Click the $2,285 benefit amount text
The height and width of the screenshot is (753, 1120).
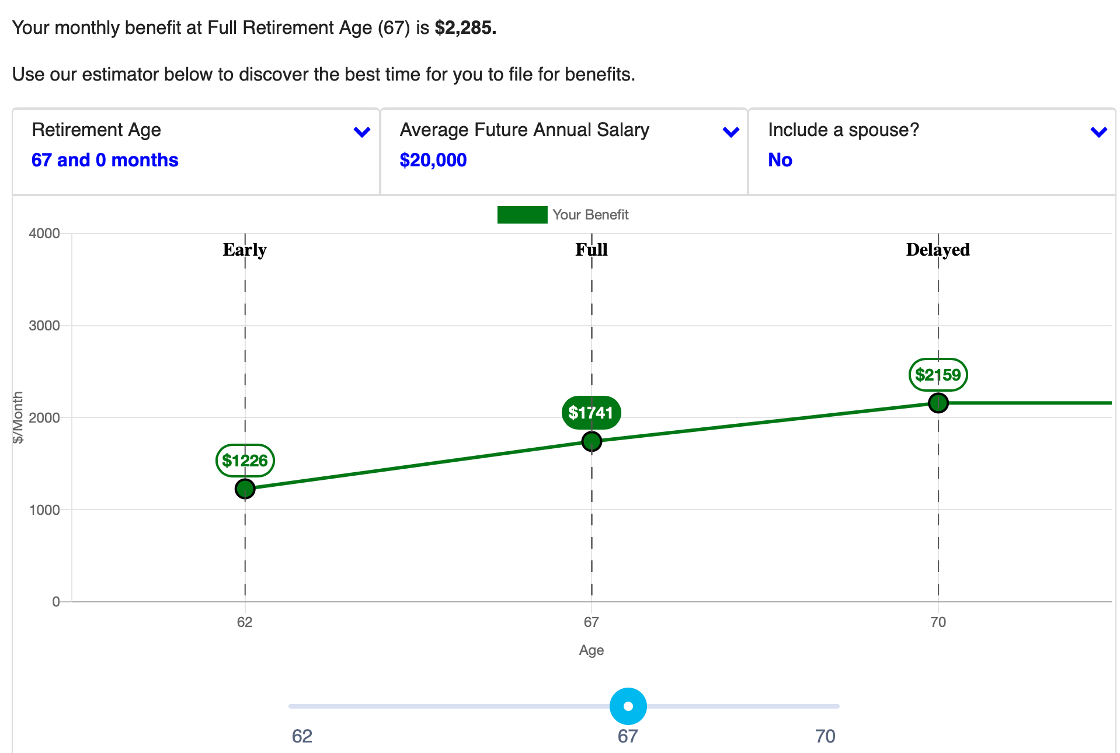[x=466, y=27]
